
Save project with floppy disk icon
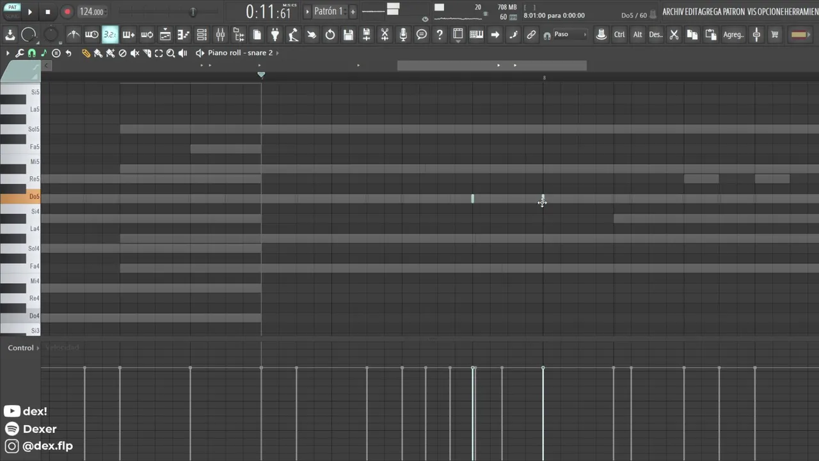point(348,35)
